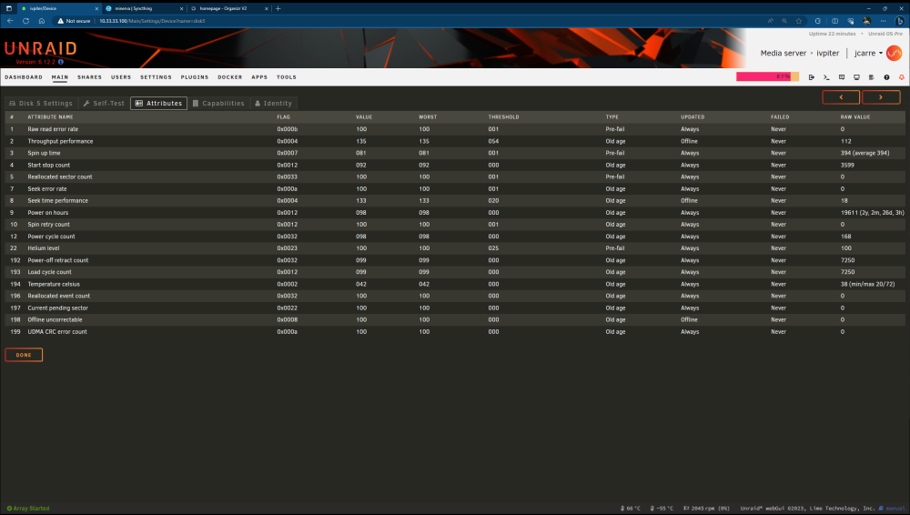
Task: Click the browser profile picture
Action: (866, 21)
